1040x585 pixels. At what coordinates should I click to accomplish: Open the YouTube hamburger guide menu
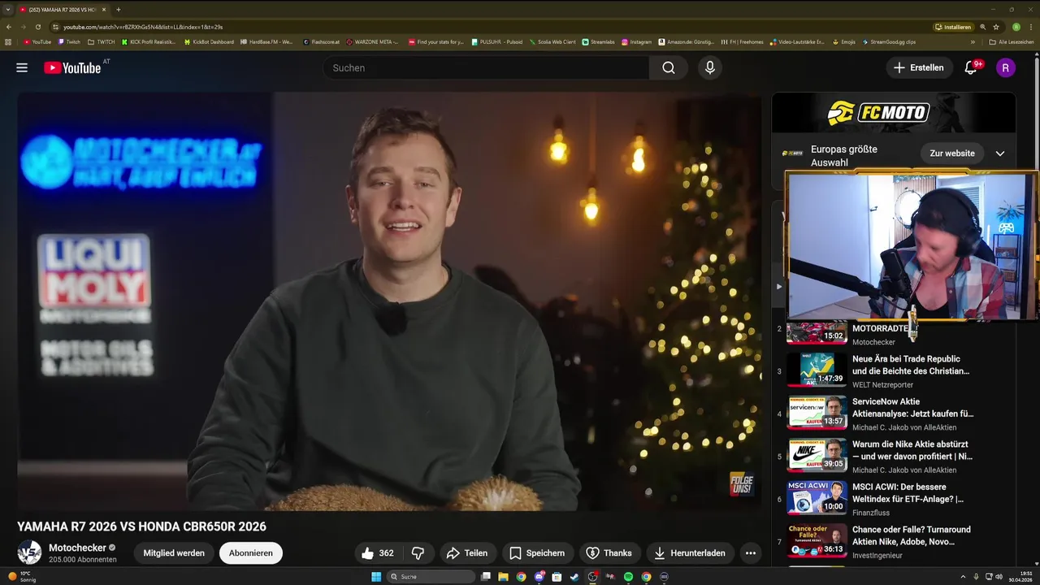22,67
